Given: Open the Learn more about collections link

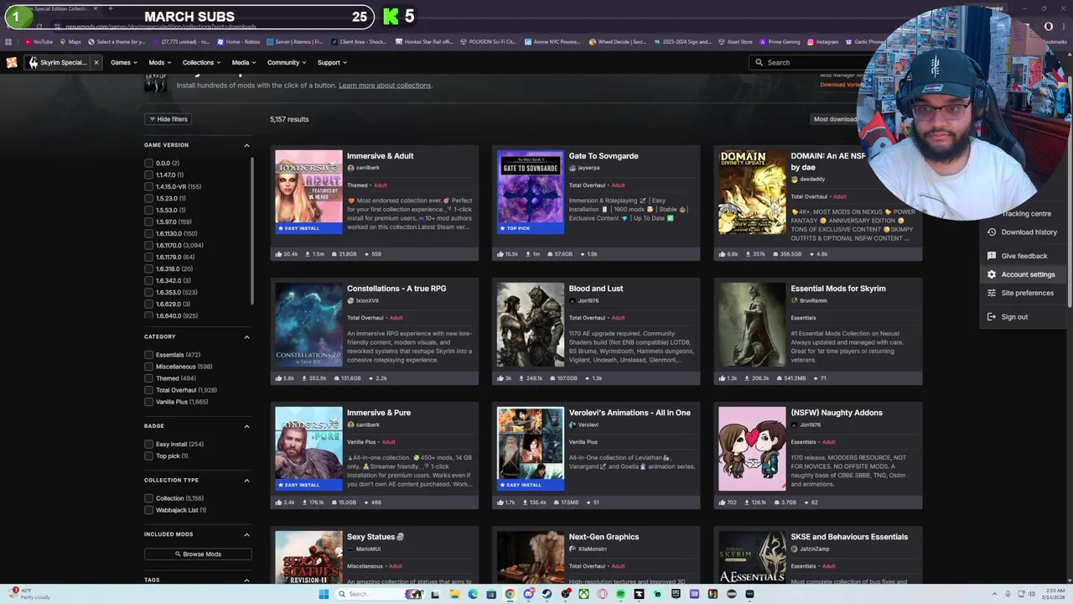Looking at the screenshot, I should coord(385,86).
